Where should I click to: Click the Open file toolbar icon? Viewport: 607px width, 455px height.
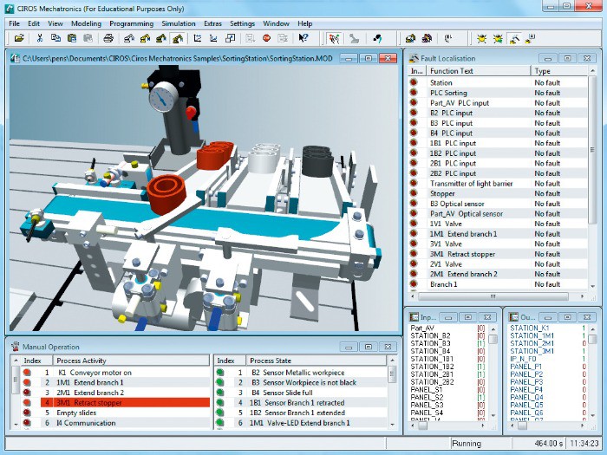tap(19, 38)
